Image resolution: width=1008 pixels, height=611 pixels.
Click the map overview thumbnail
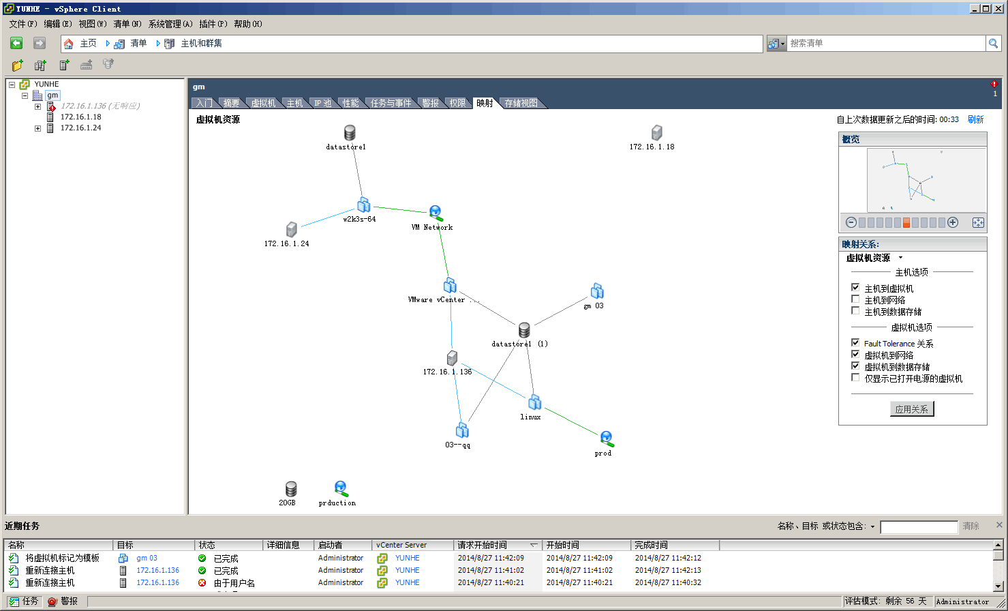tap(926, 180)
